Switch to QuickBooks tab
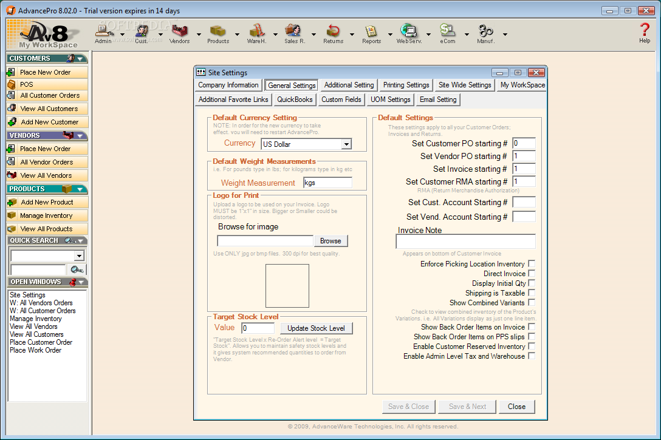661x440 pixels. [295, 100]
